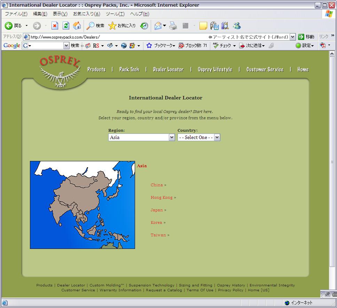Click Customer Service in the top navigation
Viewport: 337px width, 308px height.
[265, 69]
